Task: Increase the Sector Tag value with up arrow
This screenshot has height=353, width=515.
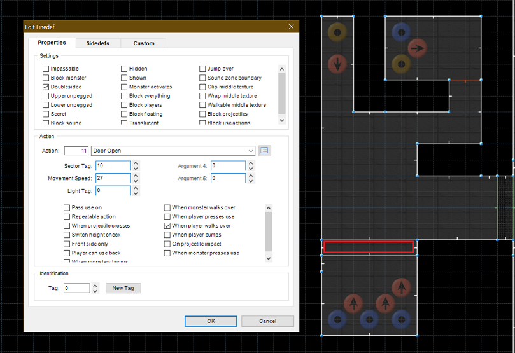Action: point(136,163)
